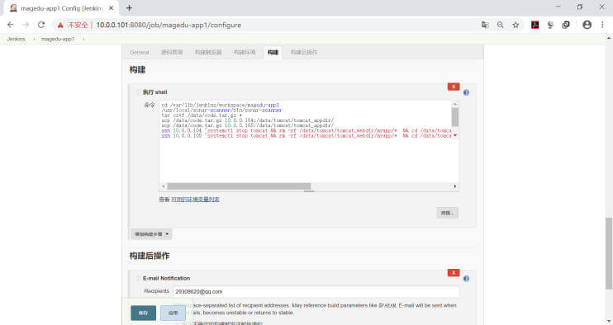Expand the dropdown arrow after the magedu-app1 breadcrumb
This screenshot has height=325, width=613.
click(x=83, y=39)
